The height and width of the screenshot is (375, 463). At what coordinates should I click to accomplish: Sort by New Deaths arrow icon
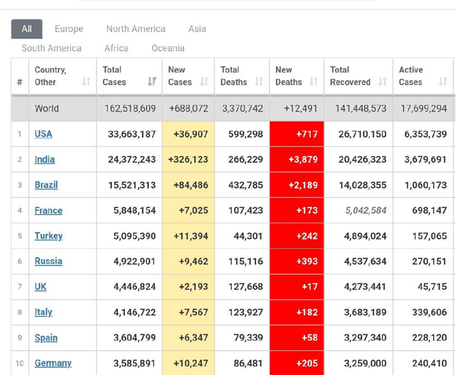[313, 82]
